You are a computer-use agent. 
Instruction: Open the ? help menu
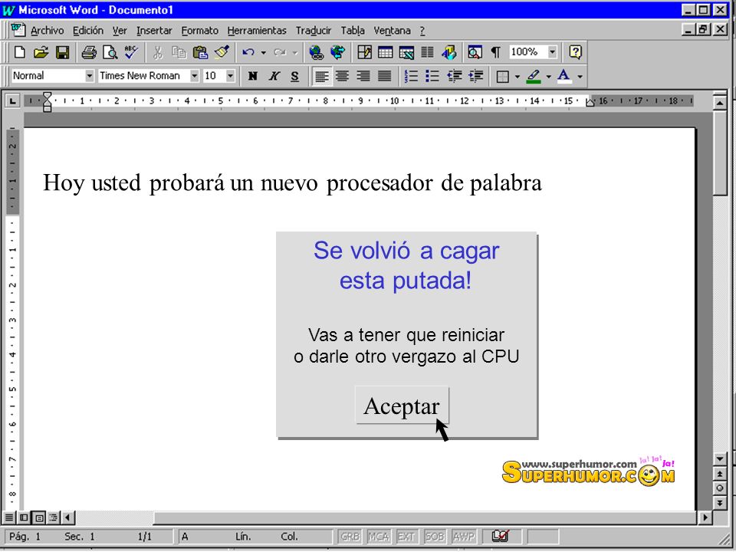[x=422, y=31]
